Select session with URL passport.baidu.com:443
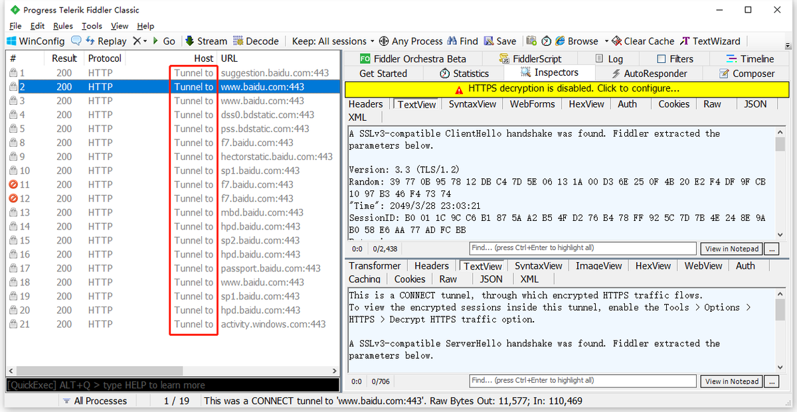Viewport: 797px width, 412px height. coord(173,268)
